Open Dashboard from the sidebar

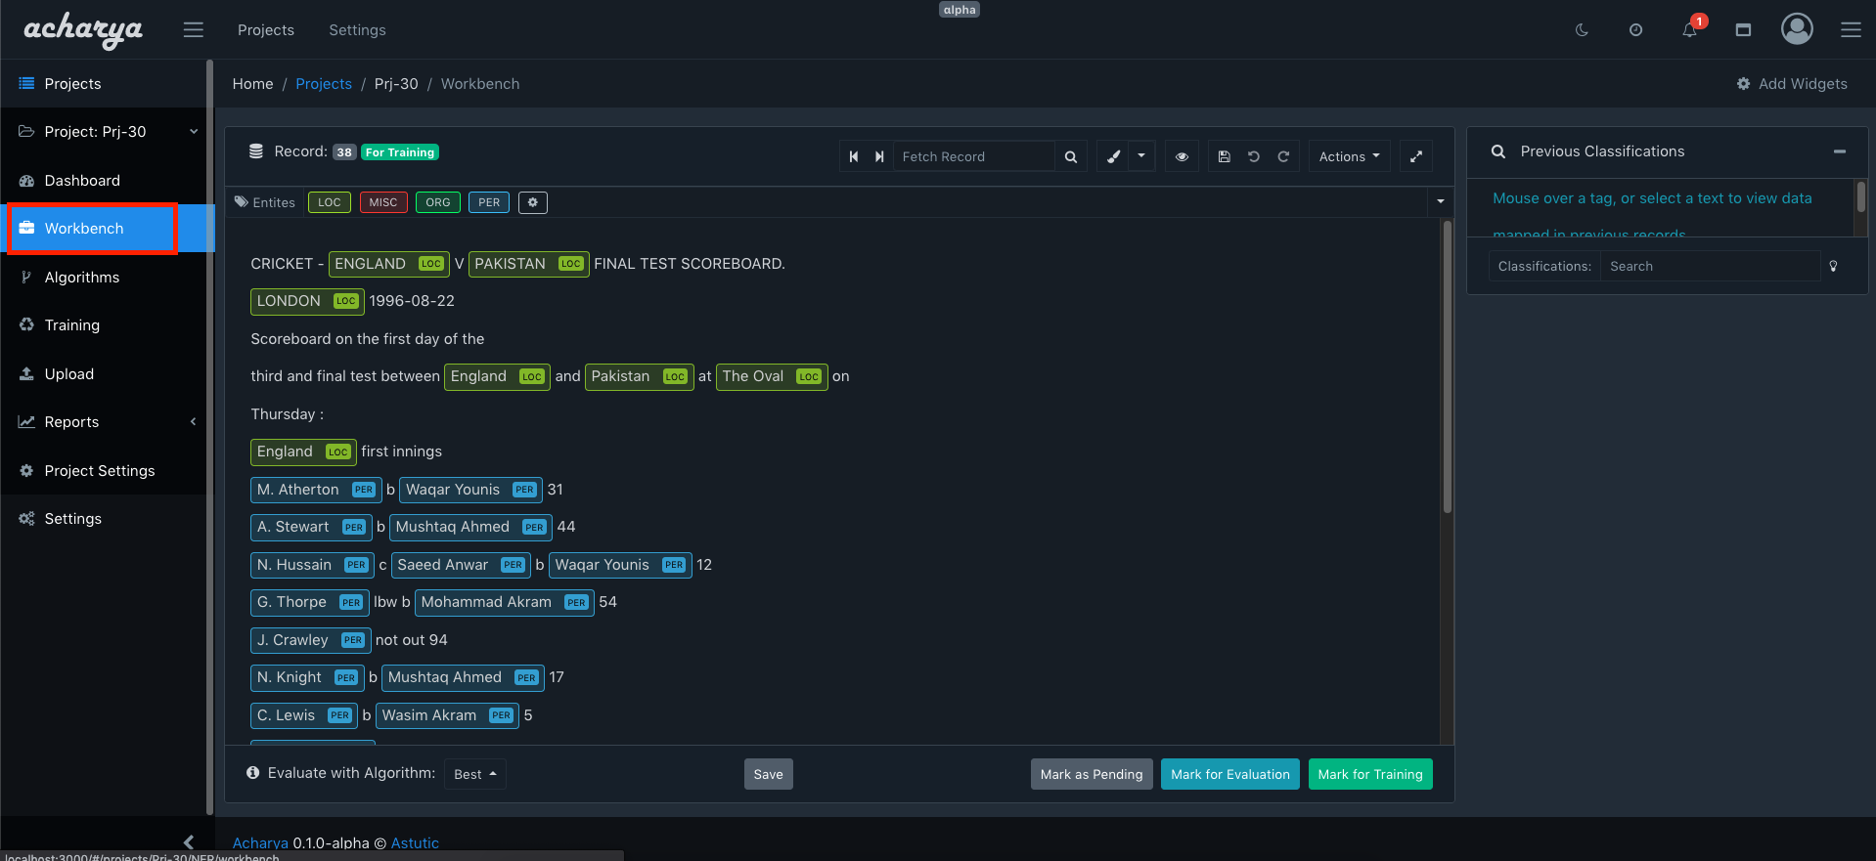(103, 181)
